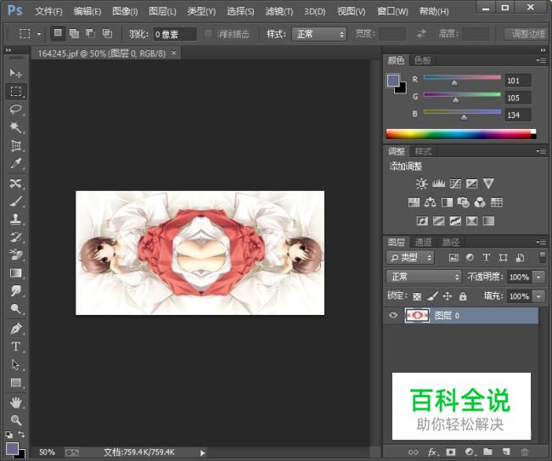The height and width of the screenshot is (461, 552).
Task: Open the 文件(F) menu
Action: 48,12
